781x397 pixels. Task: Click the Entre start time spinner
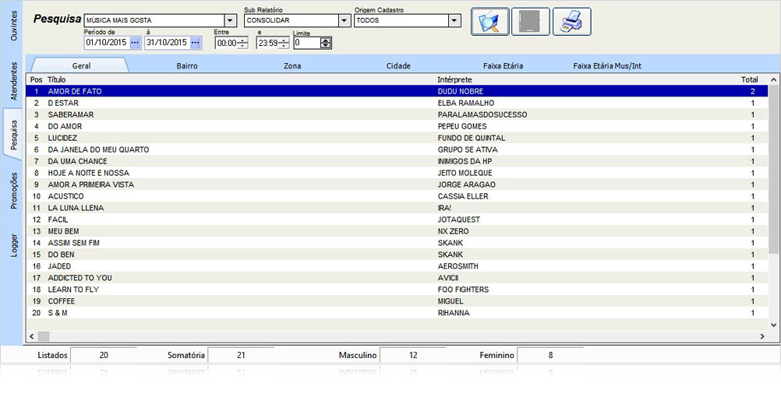pos(242,44)
